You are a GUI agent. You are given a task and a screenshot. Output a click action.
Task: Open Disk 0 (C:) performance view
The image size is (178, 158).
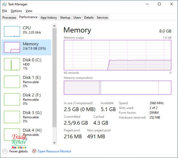point(26,64)
